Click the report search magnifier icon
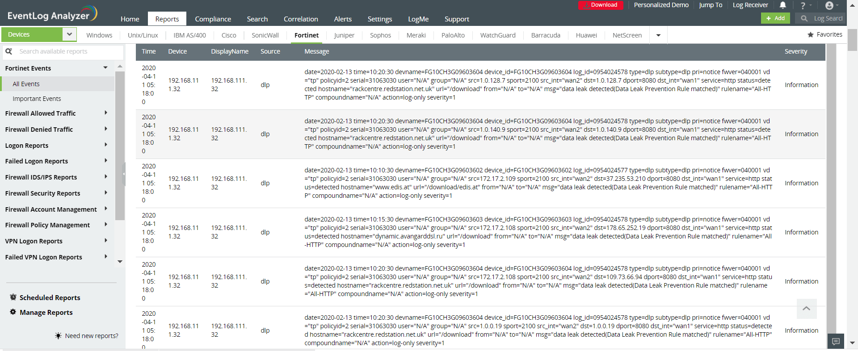858x351 pixels. point(8,51)
